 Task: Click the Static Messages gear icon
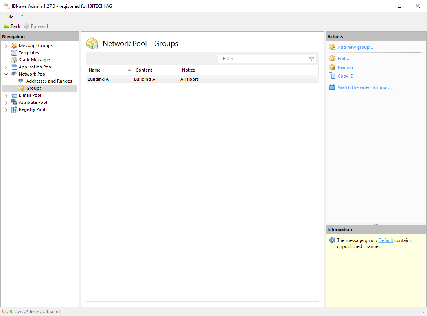point(14,60)
